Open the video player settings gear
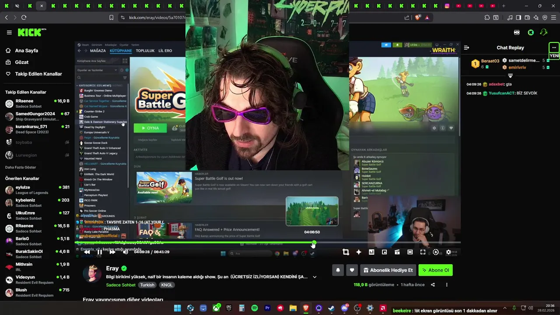This screenshot has height=315, width=560. tap(448, 252)
